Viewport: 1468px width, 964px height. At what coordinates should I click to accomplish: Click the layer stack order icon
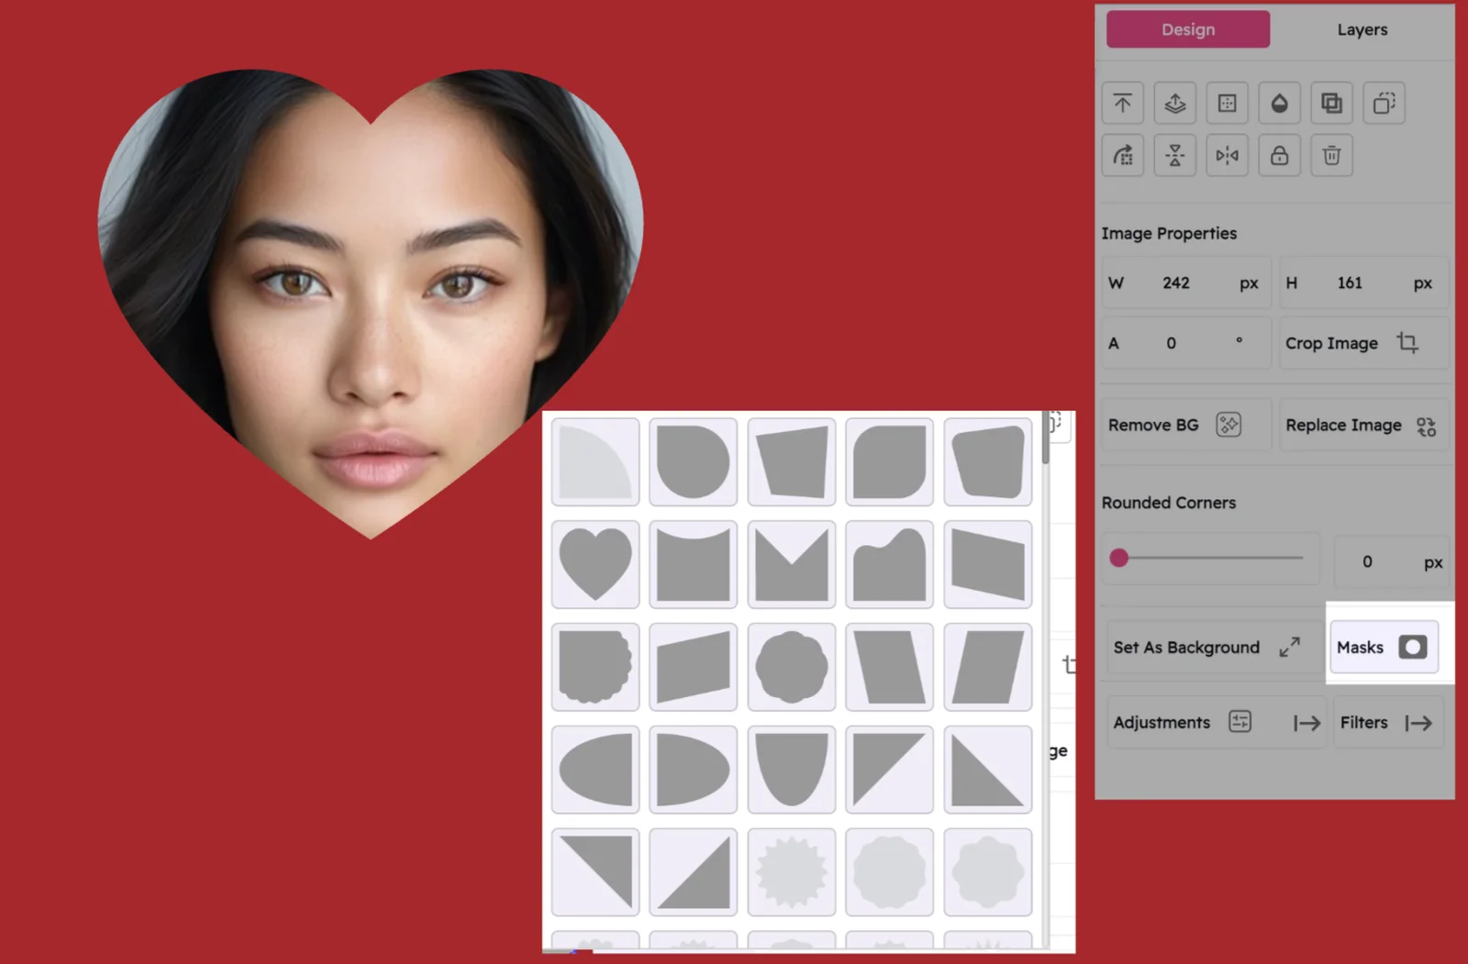[x=1174, y=104]
